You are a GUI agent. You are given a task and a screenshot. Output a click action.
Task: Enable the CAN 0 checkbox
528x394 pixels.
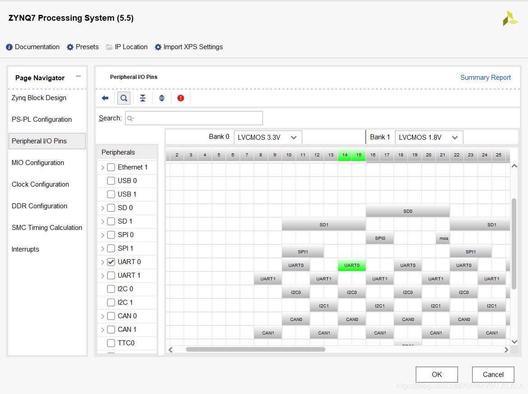tap(111, 316)
